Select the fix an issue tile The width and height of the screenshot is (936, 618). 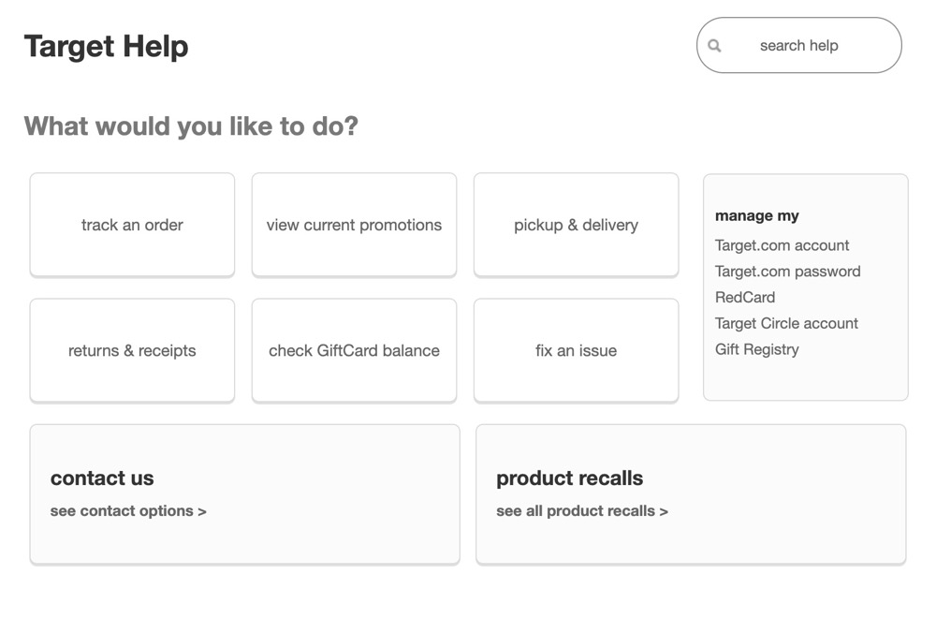coord(576,350)
